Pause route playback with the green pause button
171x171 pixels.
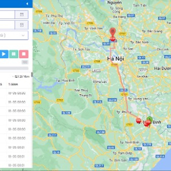(x=14, y=54)
